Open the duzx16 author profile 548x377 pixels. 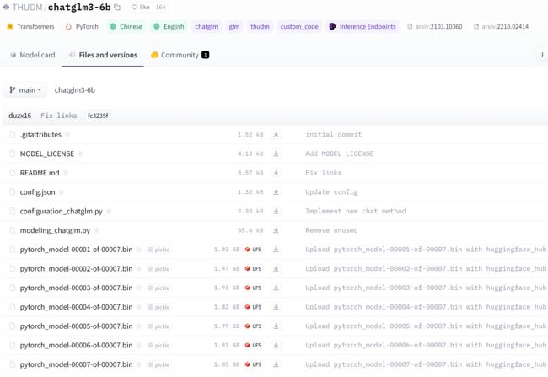[20, 116]
